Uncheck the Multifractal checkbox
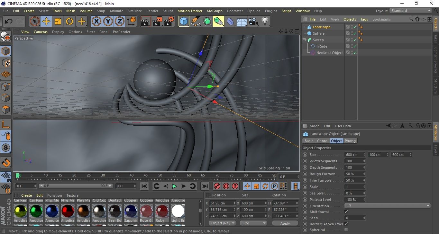Viewport: 439px width, 234px height. pos(346,212)
